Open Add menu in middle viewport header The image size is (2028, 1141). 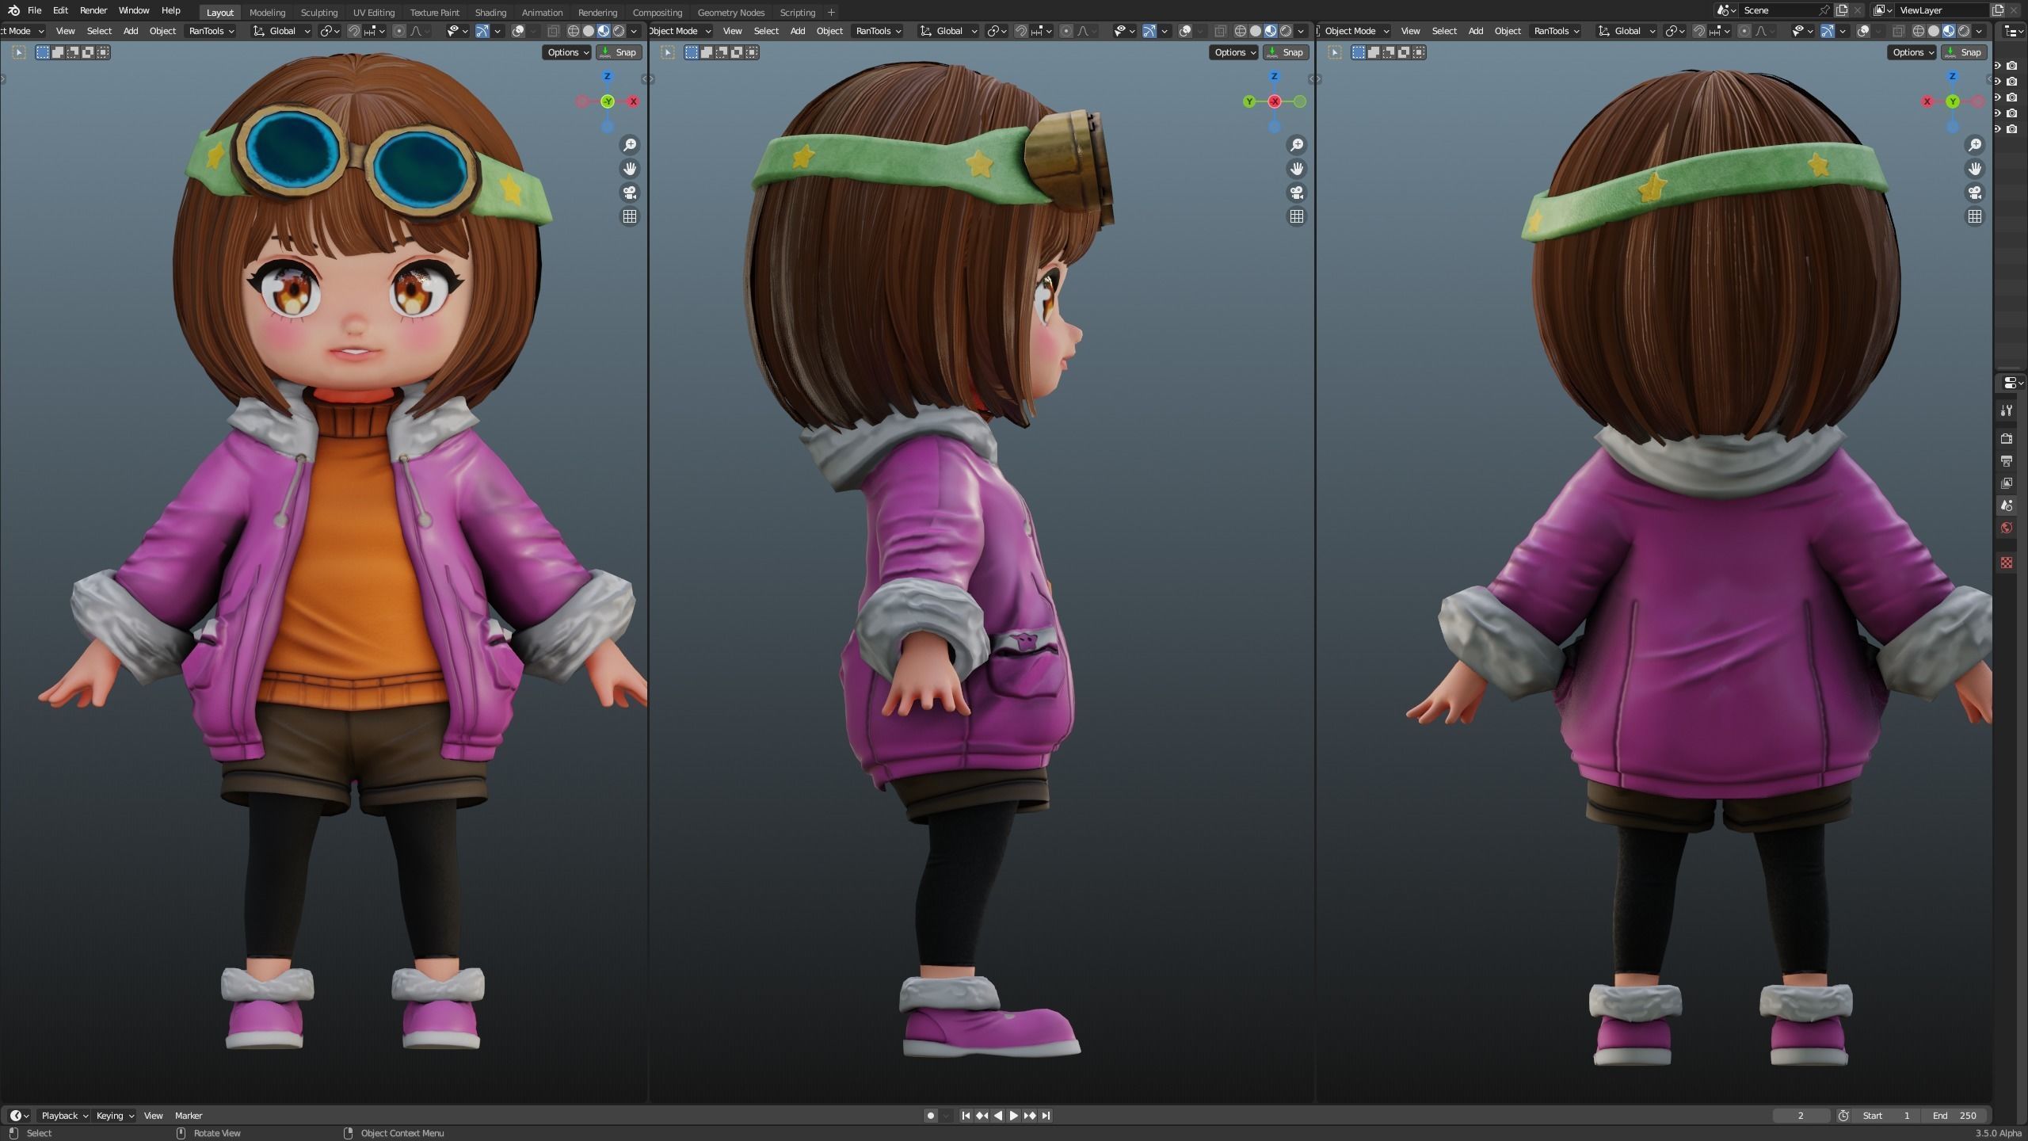[798, 31]
